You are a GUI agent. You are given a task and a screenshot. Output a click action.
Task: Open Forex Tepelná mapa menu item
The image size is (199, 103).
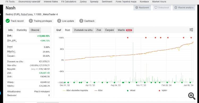126,2
